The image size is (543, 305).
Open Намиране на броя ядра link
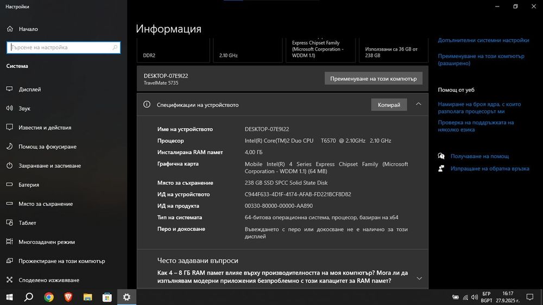(479, 107)
